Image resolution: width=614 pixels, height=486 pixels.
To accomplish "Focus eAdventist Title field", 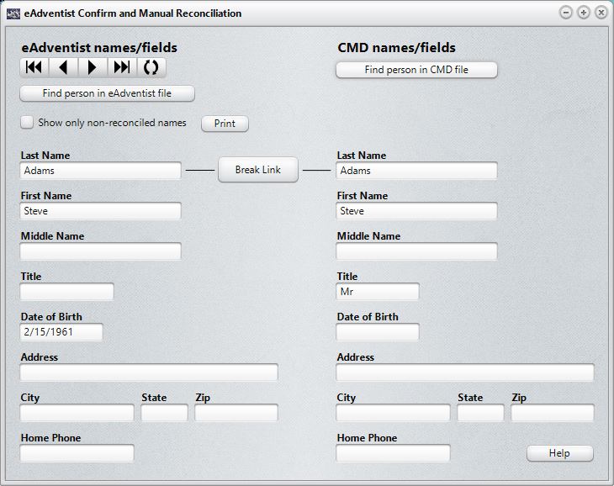I will pyautogui.click(x=67, y=292).
